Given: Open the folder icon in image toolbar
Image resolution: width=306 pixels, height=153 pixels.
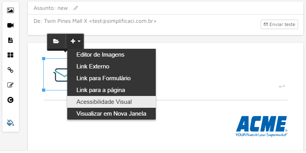Looking at the screenshot, I should click(x=56, y=41).
